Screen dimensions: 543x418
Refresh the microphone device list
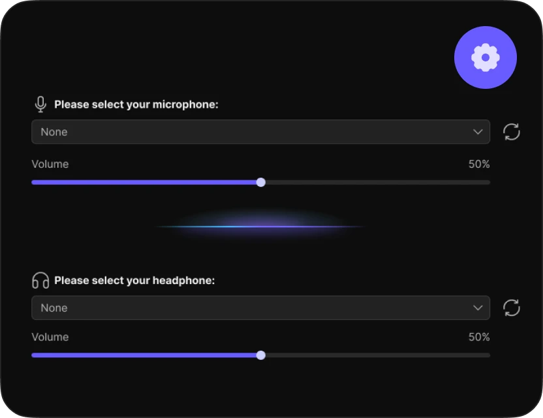512,132
